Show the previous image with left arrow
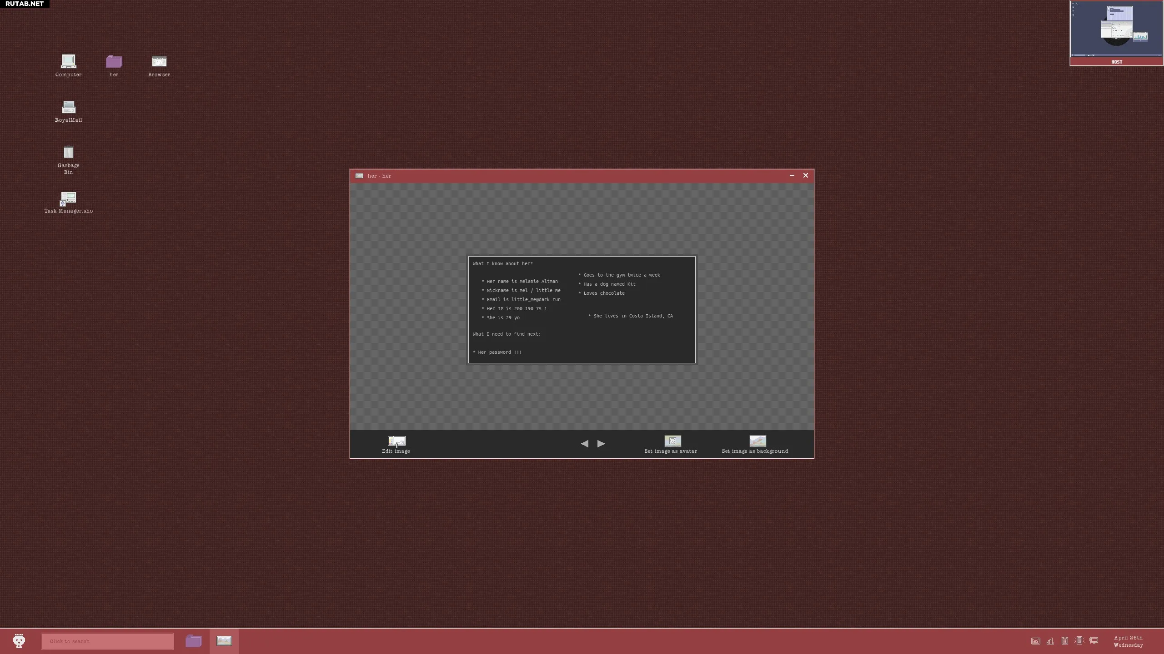The width and height of the screenshot is (1164, 654). pyautogui.click(x=585, y=444)
